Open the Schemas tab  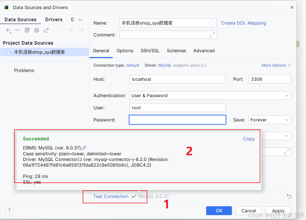point(176,51)
